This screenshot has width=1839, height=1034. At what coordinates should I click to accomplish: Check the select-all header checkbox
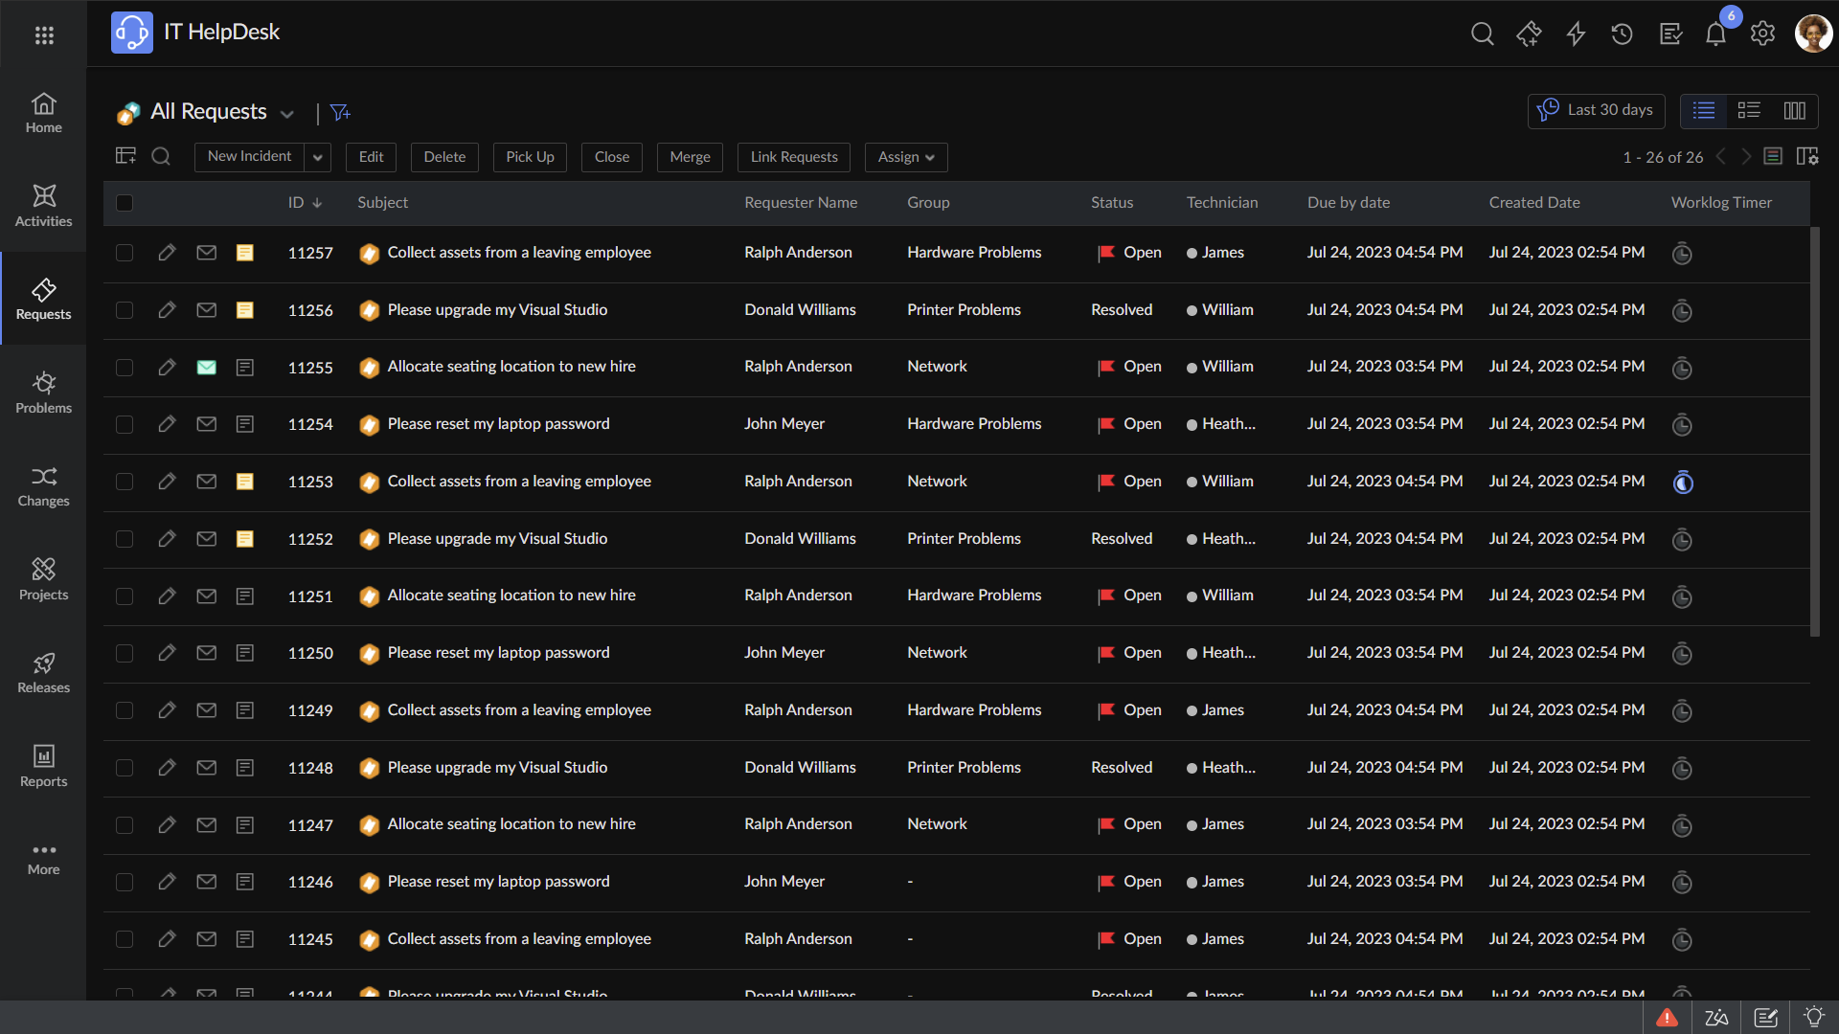(x=125, y=203)
